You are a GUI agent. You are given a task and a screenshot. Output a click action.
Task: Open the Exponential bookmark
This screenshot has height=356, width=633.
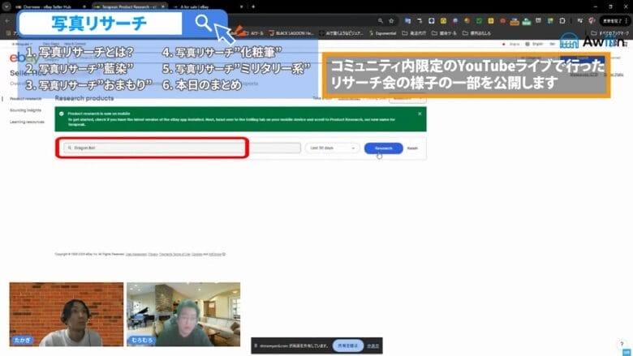click(x=382, y=33)
